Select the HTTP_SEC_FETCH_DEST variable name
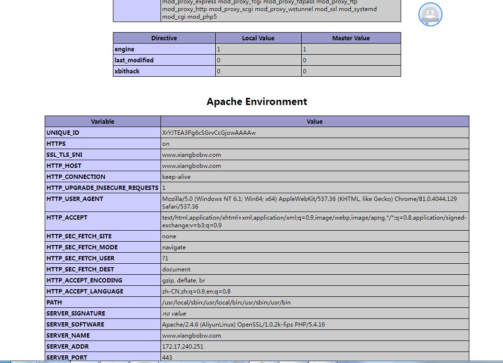Screen dimensions: 503x363 (x=80, y=269)
